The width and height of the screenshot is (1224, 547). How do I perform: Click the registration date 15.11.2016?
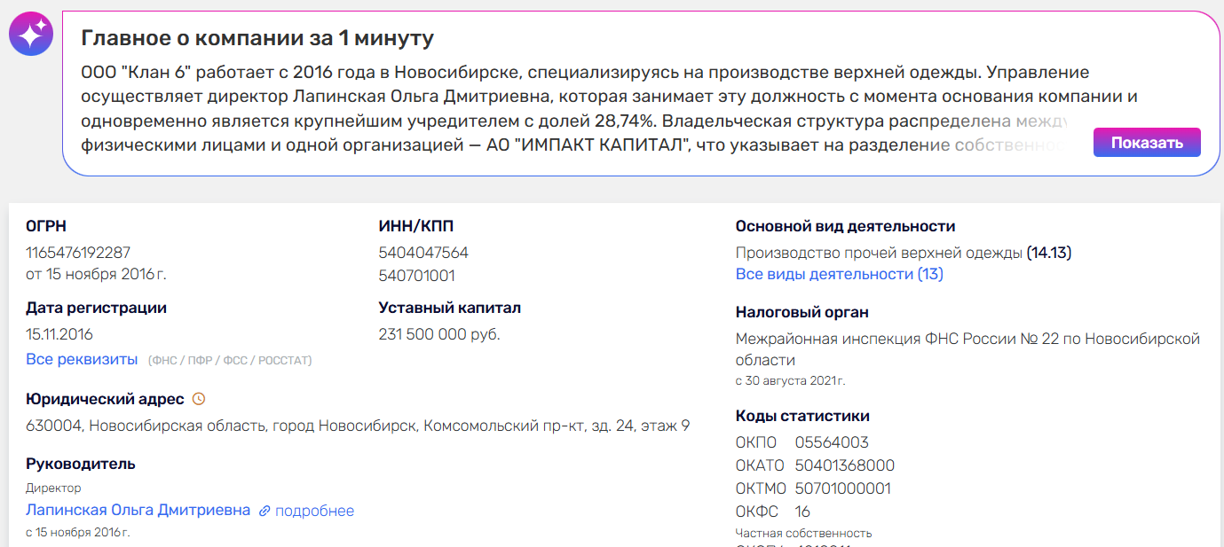59,334
